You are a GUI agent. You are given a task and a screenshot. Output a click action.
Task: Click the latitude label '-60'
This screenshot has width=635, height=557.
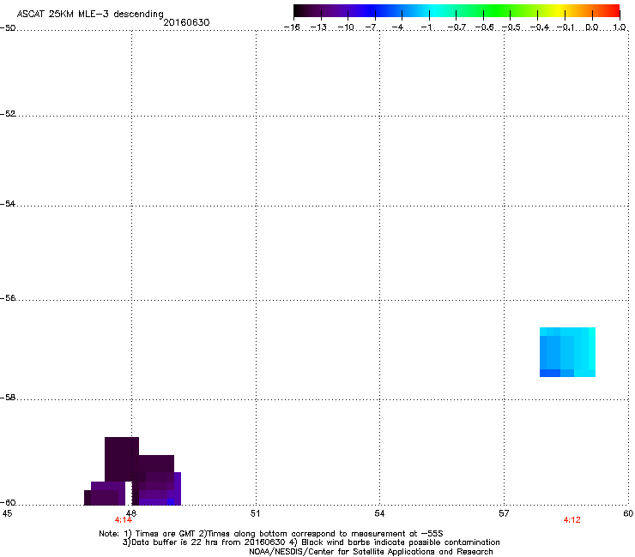pyautogui.click(x=8, y=502)
